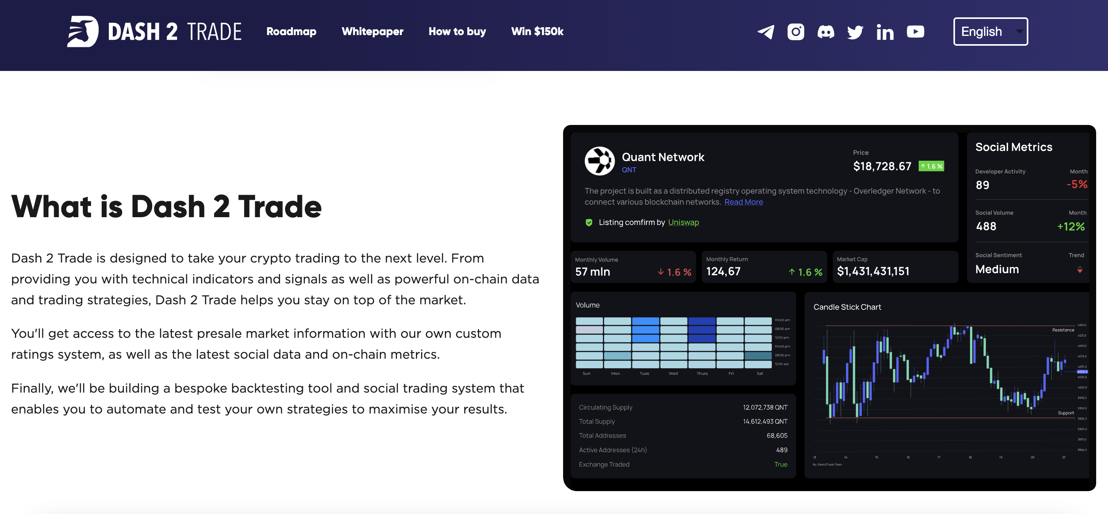
Task: Click the green listing verified shield icon
Action: click(589, 222)
